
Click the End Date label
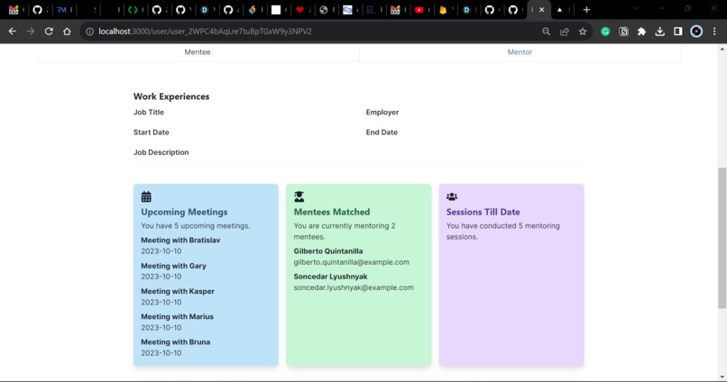[382, 132]
